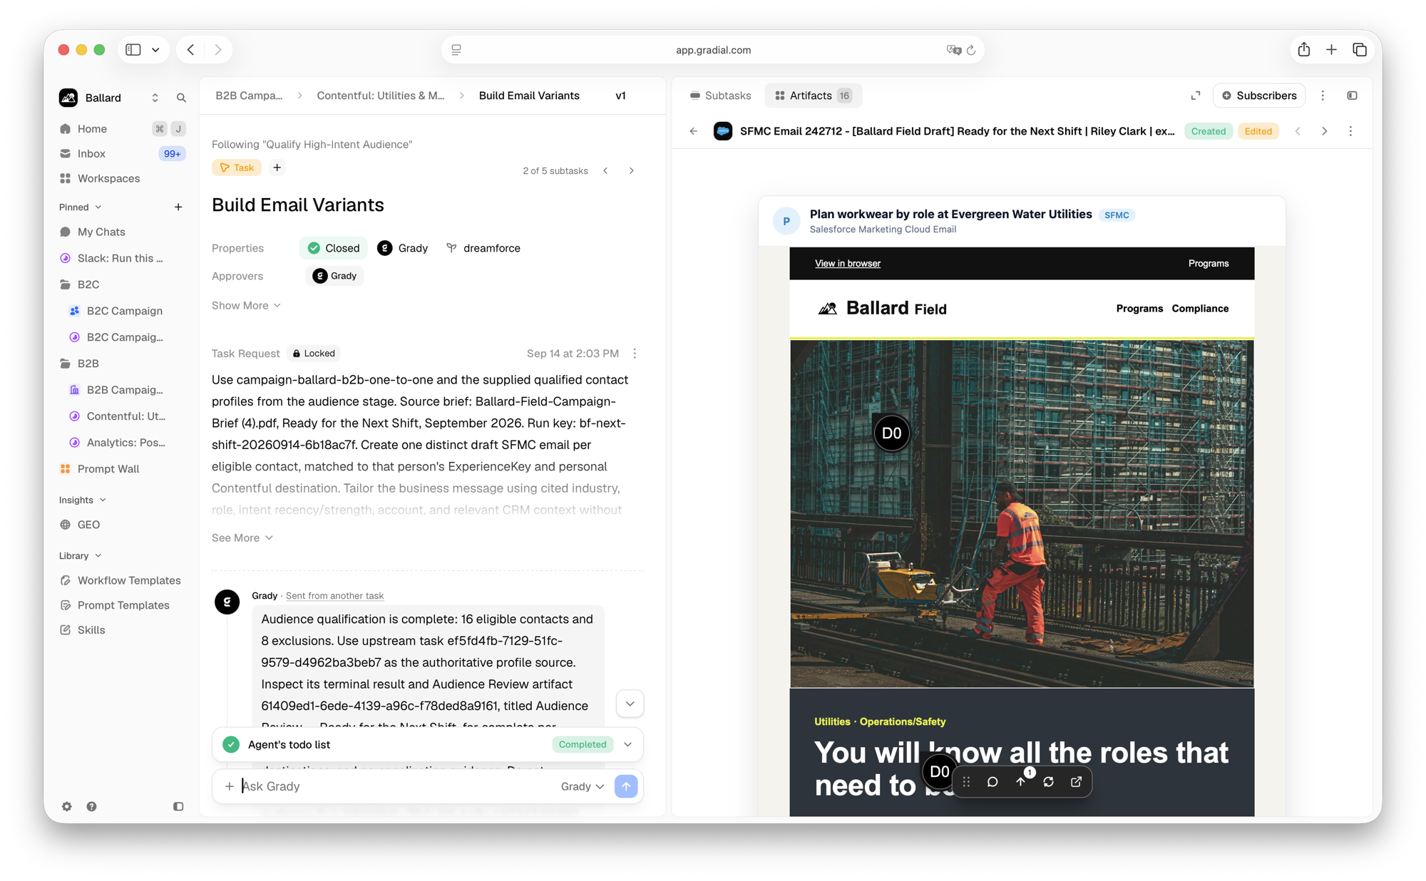
Task: Expand See More of task request
Action: (x=242, y=537)
